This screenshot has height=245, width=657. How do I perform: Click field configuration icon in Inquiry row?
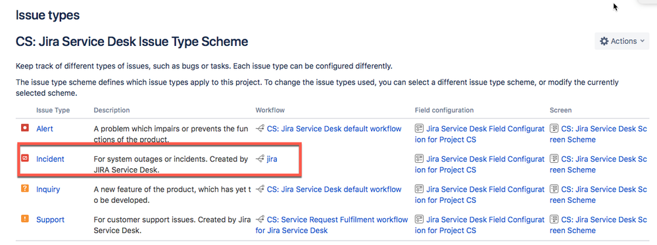tap(419, 189)
